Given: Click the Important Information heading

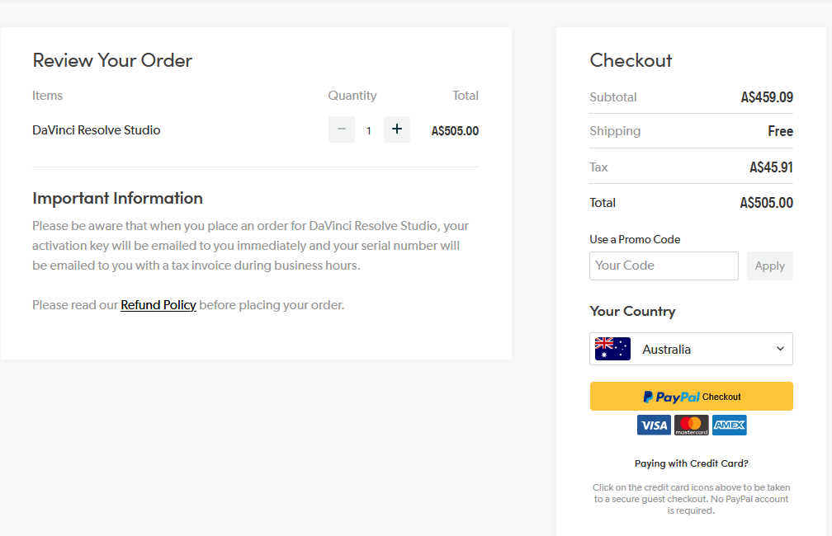Looking at the screenshot, I should pyautogui.click(x=117, y=198).
